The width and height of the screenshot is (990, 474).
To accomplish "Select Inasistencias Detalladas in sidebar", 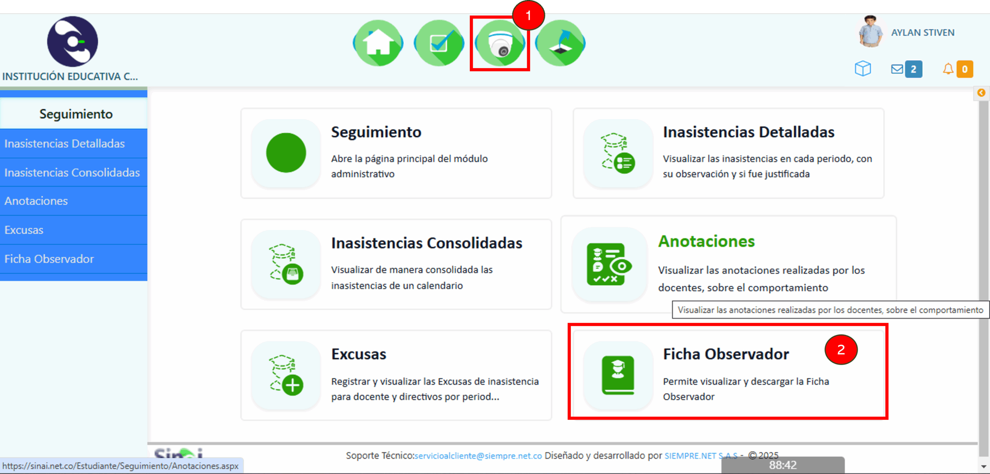I will [x=65, y=143].
